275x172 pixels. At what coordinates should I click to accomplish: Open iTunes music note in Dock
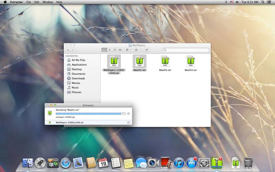tap(179, 163)
